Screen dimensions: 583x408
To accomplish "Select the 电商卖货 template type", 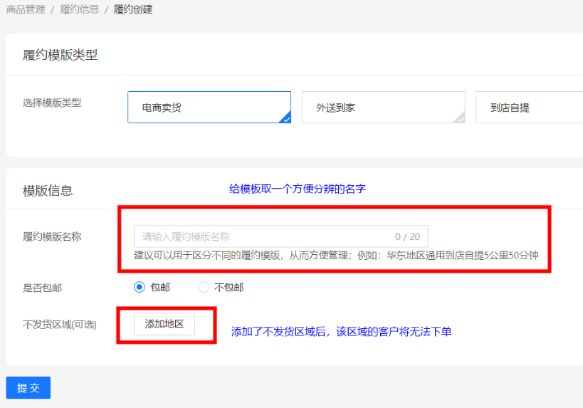I will click(209, 107).
